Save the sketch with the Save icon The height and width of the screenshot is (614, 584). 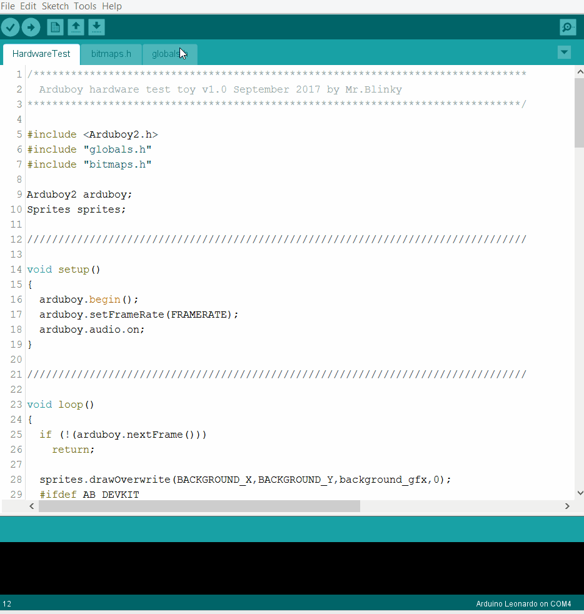pos(96,28)
